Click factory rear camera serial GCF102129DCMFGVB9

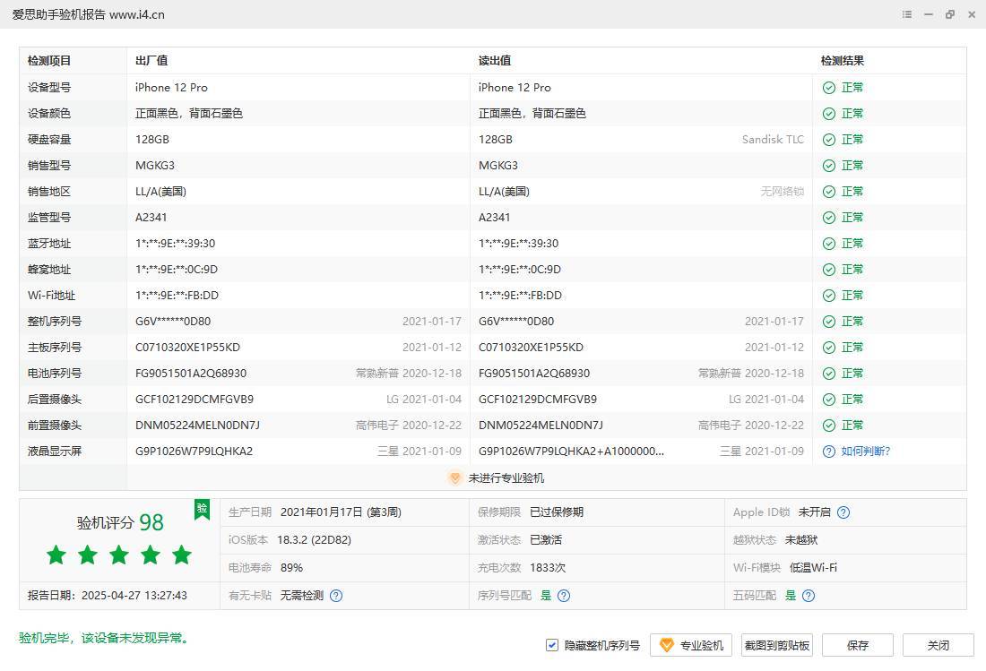195,400
